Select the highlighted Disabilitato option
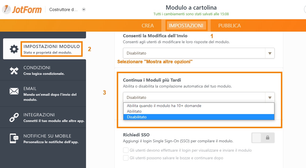The image size is (306, 168). tap(199, 117)
